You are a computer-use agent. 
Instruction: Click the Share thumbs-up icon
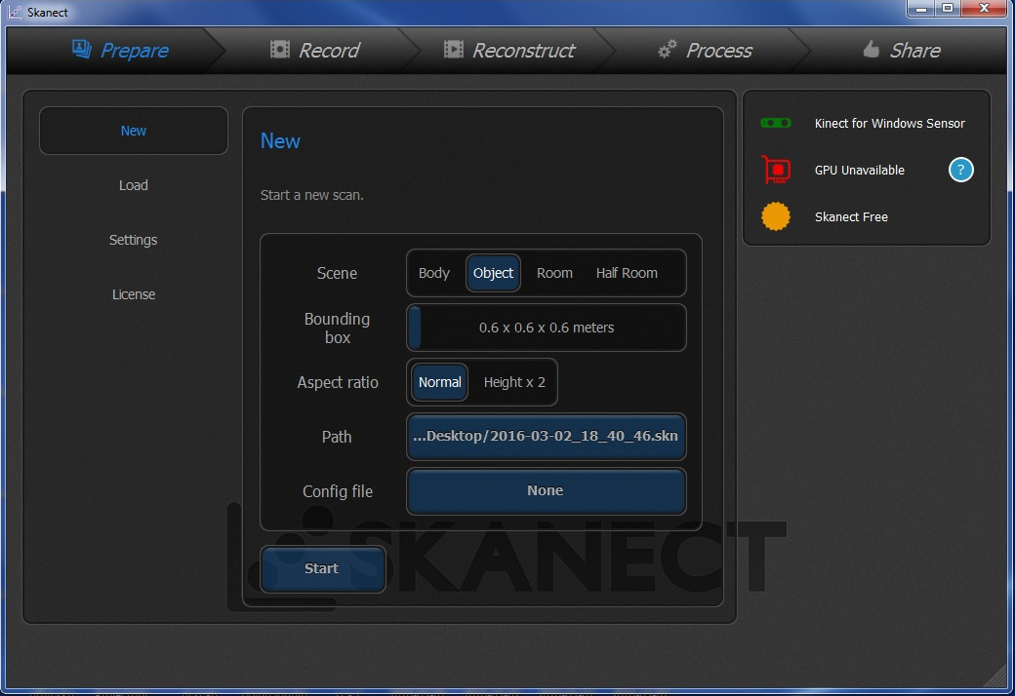872,49
